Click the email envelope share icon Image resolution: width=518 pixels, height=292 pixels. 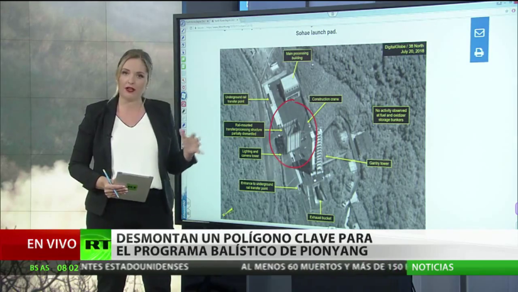479,33
